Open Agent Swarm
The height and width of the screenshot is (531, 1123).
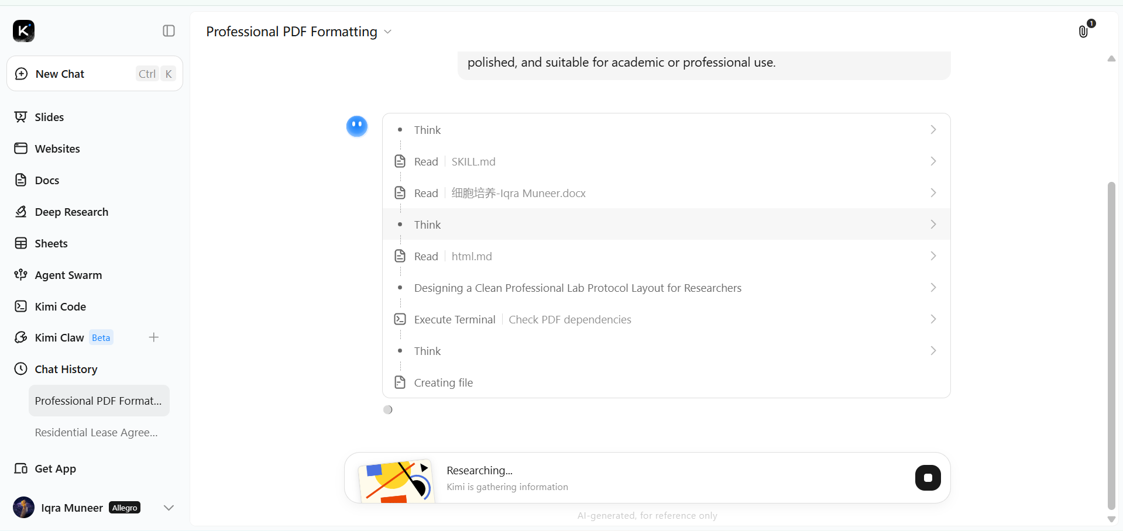[58, 275]
